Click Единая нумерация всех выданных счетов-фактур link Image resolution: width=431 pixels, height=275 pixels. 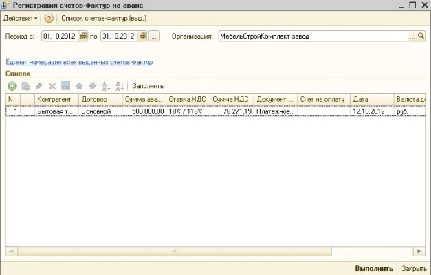point(79,62)
